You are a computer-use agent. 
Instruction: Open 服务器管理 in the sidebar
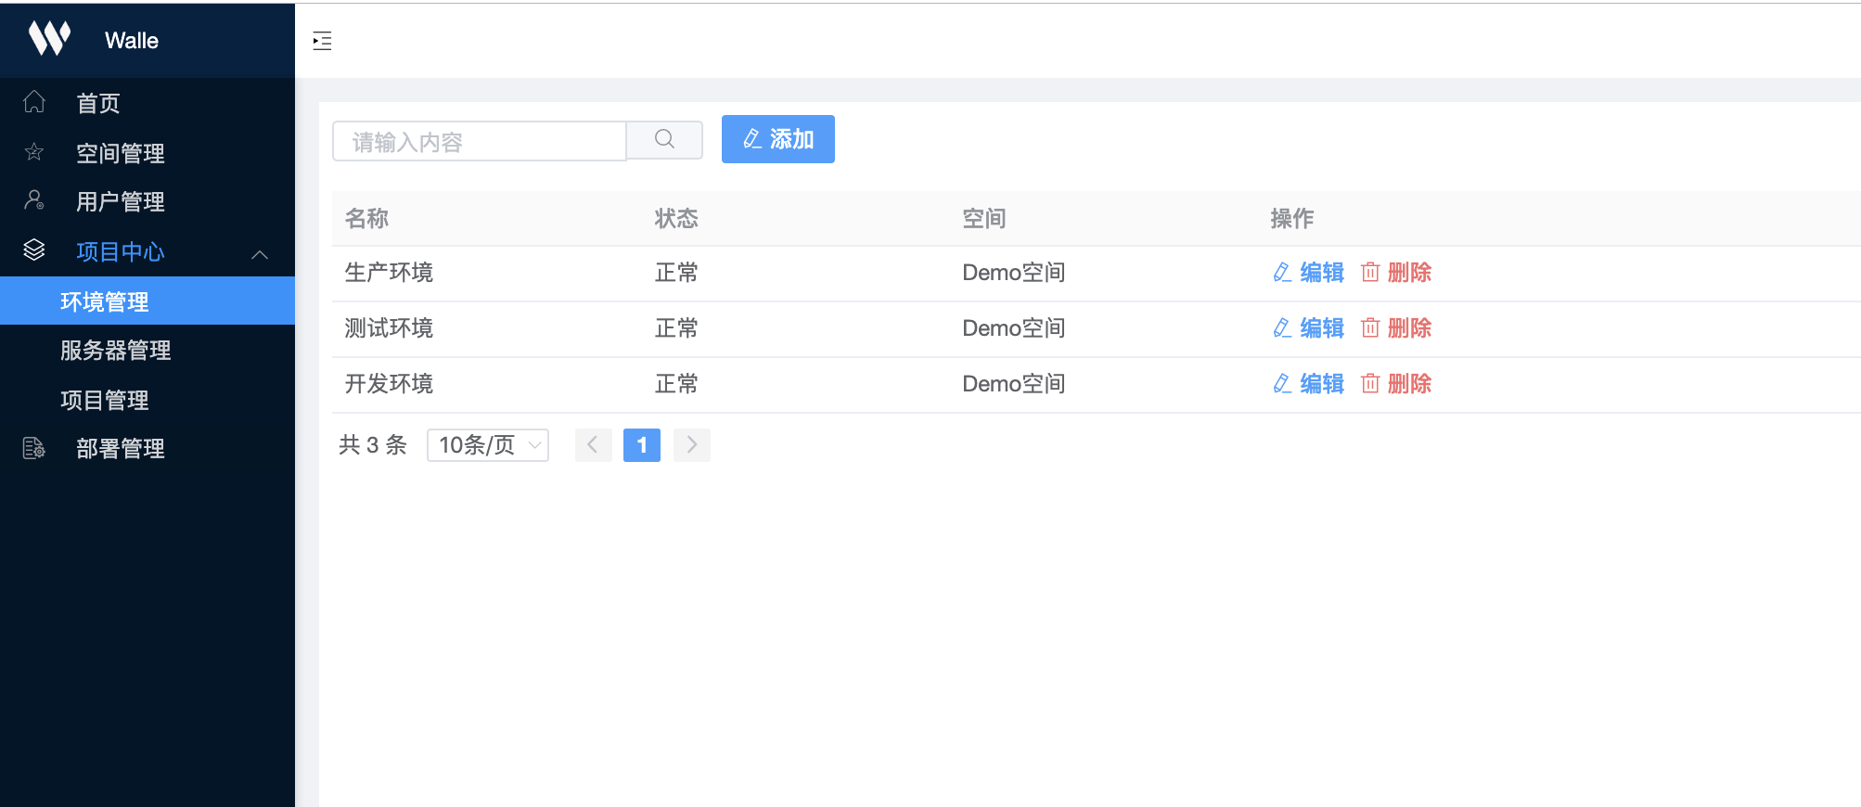[x=116, y=351]
